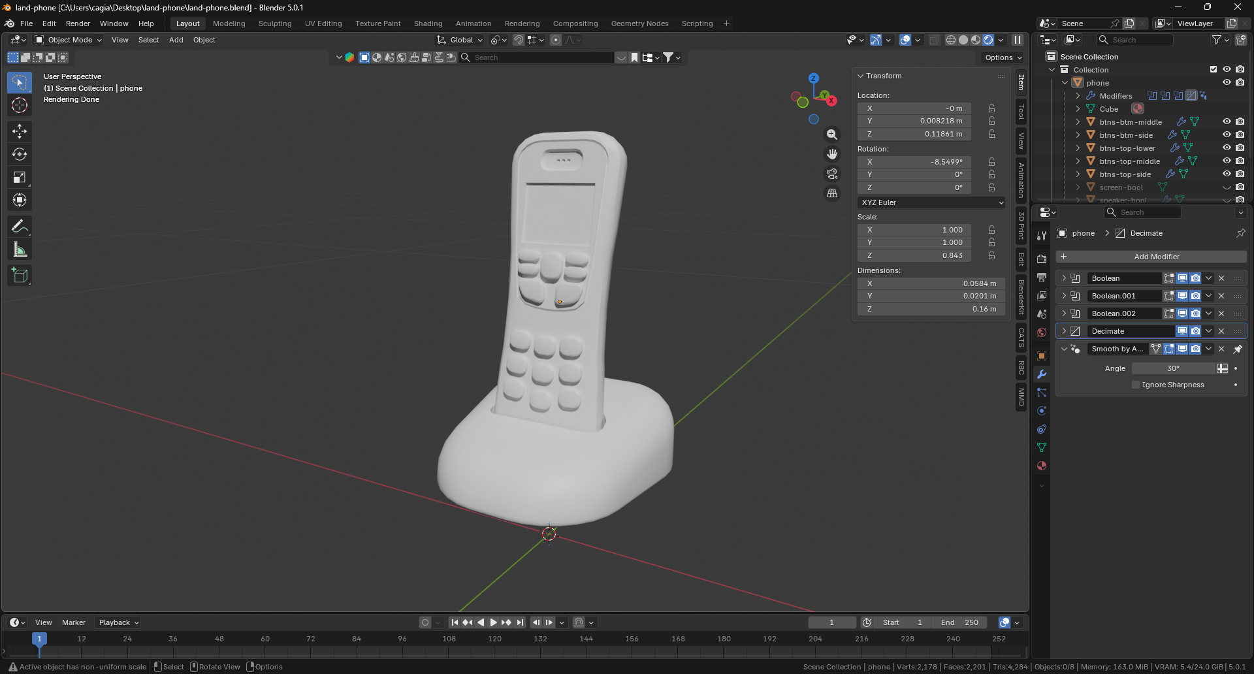The width and height of the screenshot is (1254, 674).
Task: Switch to rendered viewport shading
Action: pyautogui.click(x=988, y=39)
